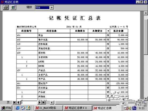Click vertical scrollbar up arrow

pyautogui.click(x=146, y=13)
